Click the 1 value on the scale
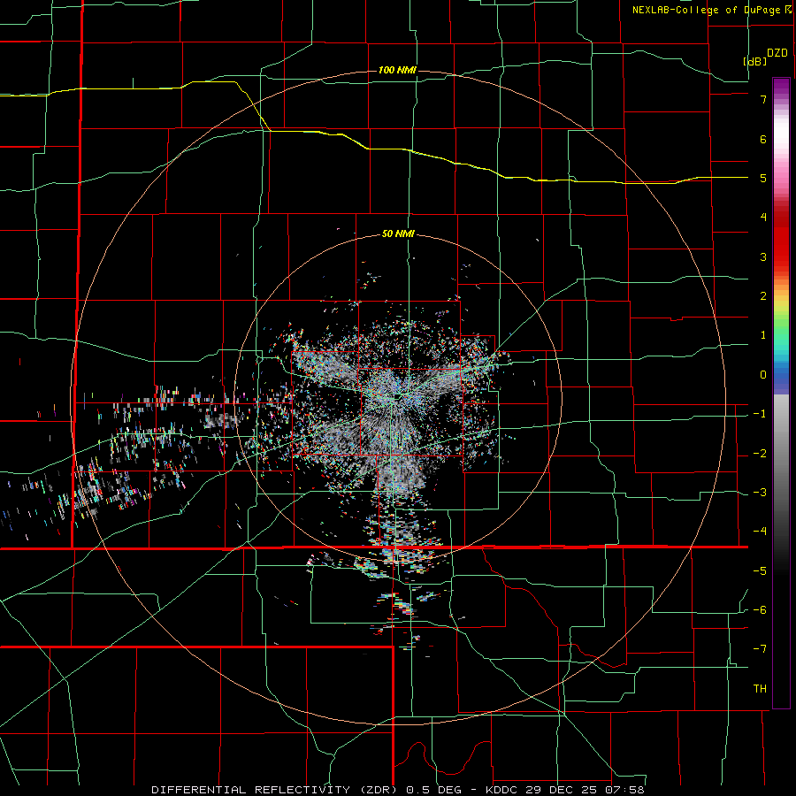Screen dimensions: 796x796 [763, 335]
